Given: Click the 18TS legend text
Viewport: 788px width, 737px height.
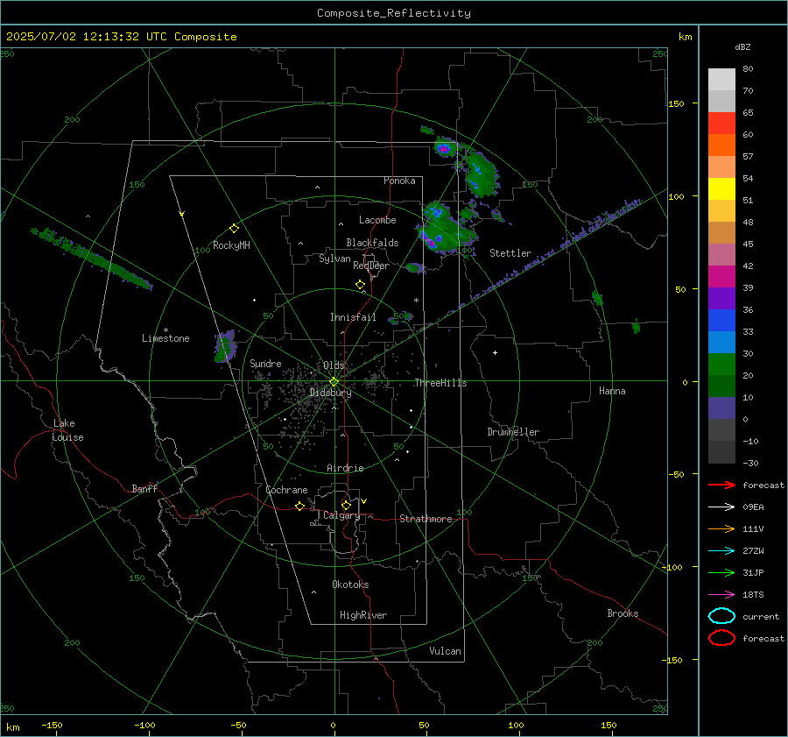Looking at the screenshot, I should tap(753, 595).
